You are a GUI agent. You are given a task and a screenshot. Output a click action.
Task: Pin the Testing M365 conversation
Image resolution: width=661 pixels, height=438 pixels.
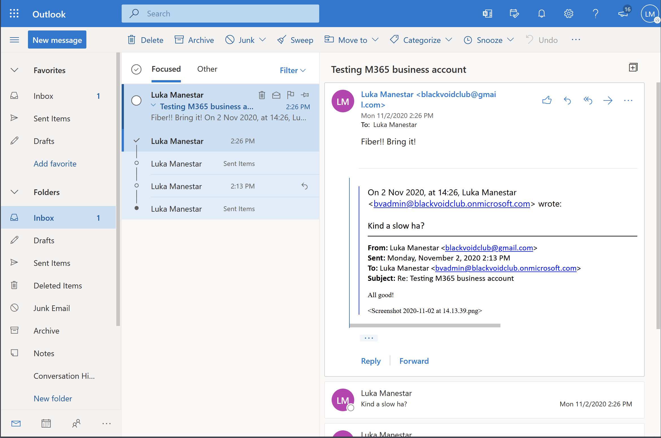click(x=305, y=95)
